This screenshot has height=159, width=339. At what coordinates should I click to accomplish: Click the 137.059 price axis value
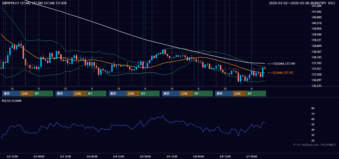(316, 74)
